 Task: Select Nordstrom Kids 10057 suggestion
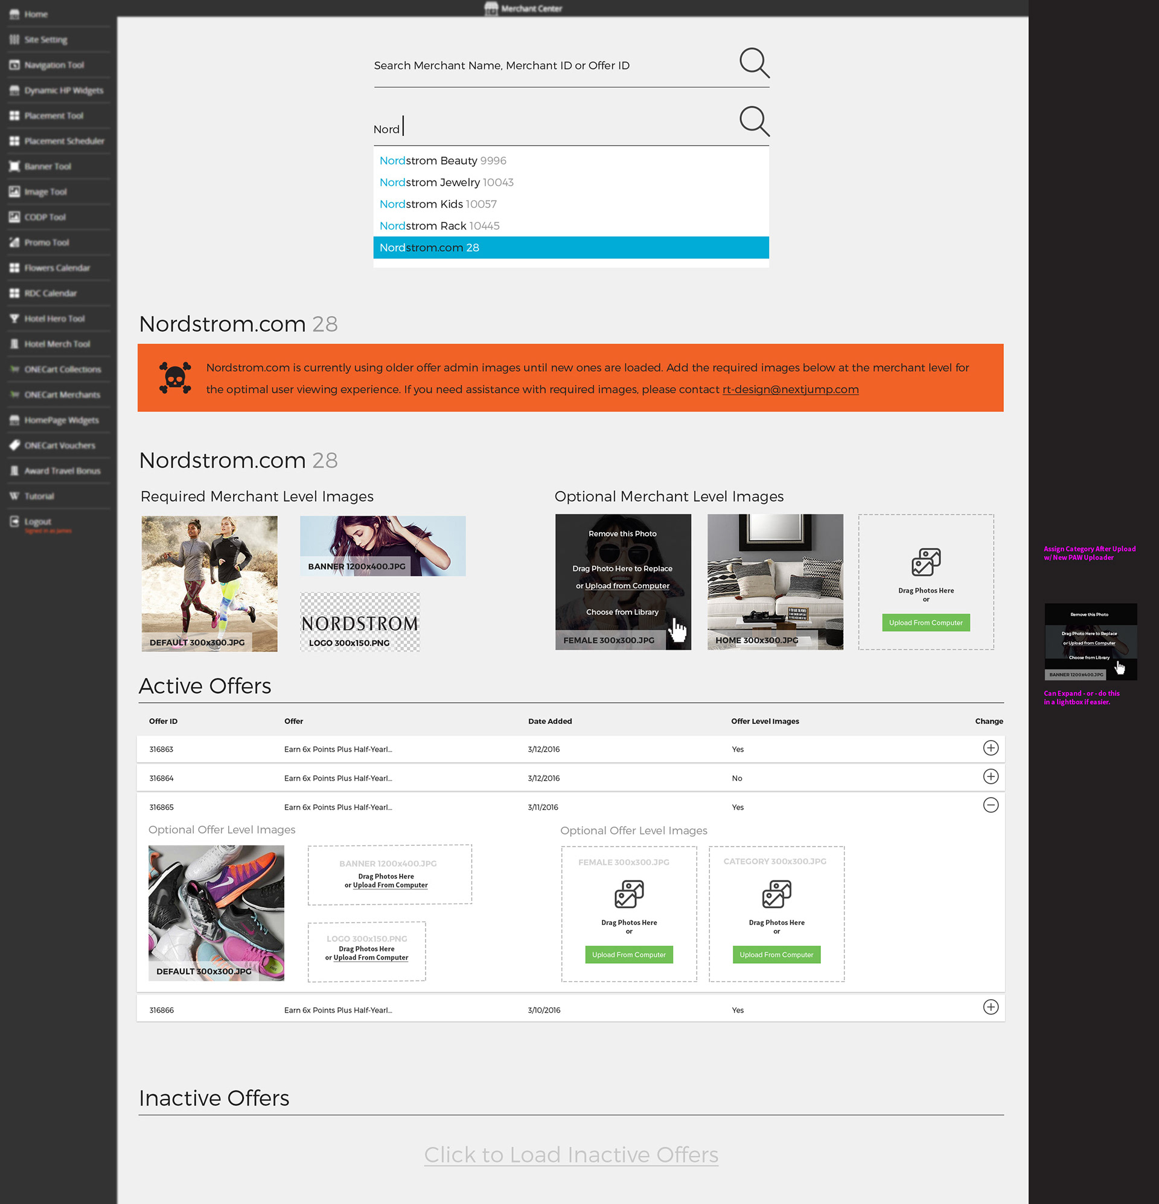click(x=571, y=204)
